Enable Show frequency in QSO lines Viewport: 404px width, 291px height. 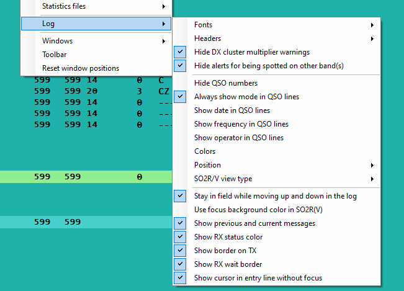(x=277, y=124)
